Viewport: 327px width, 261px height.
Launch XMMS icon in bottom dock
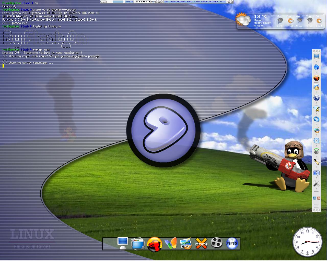point(232,243)
